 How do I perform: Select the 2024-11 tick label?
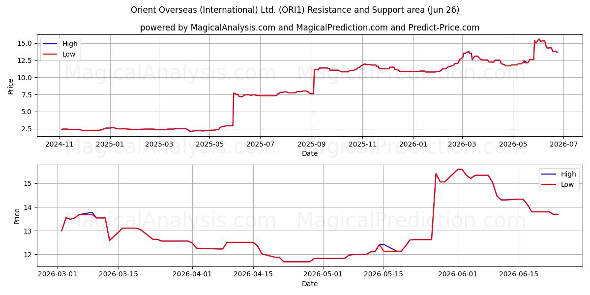[x=59, y=144]
